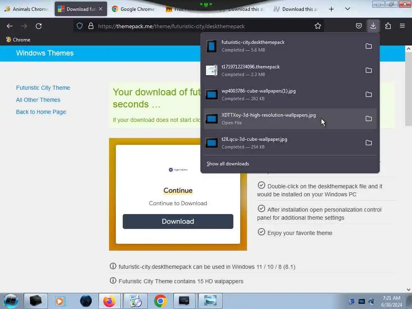Open the Chrome bookmark in bookmarks toolbar

click(x=18, y=40)
